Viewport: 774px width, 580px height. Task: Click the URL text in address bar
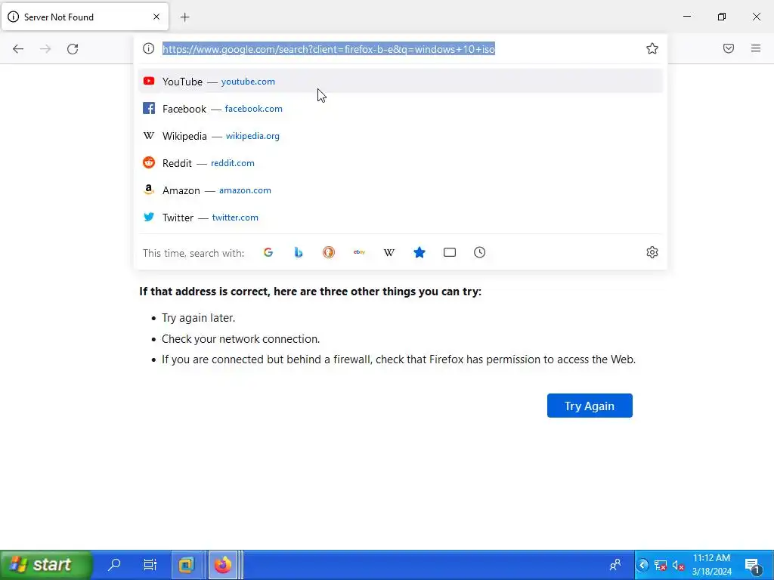tap(328, 49)
